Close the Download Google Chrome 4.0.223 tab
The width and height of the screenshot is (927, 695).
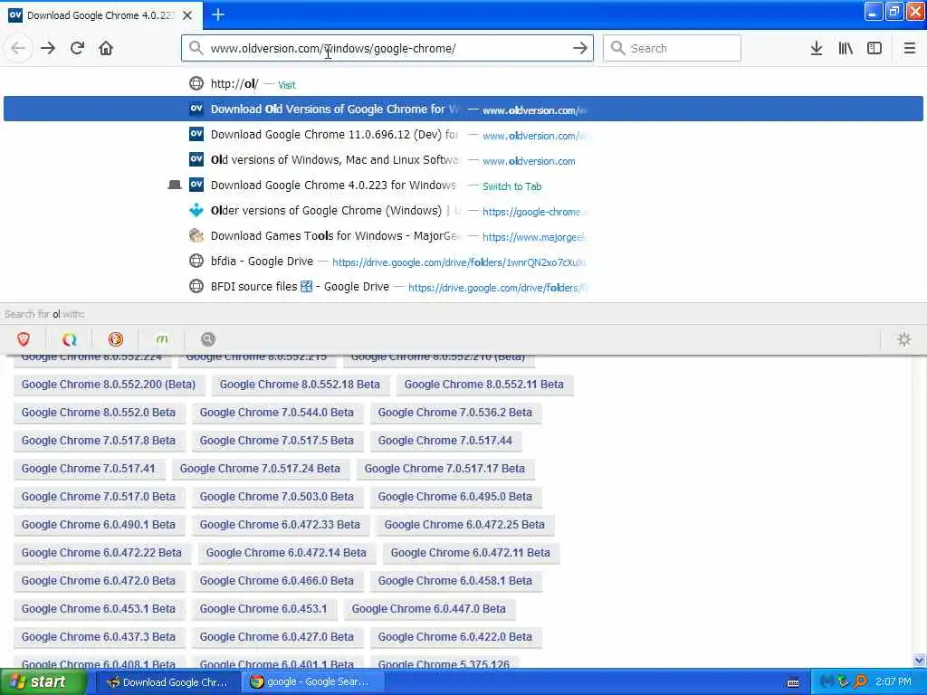(x=187, y=15)
